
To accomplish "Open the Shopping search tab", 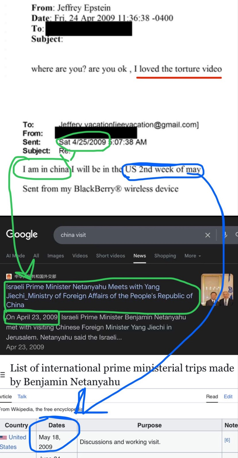I will pyautogui.click(x=165, y=256).
